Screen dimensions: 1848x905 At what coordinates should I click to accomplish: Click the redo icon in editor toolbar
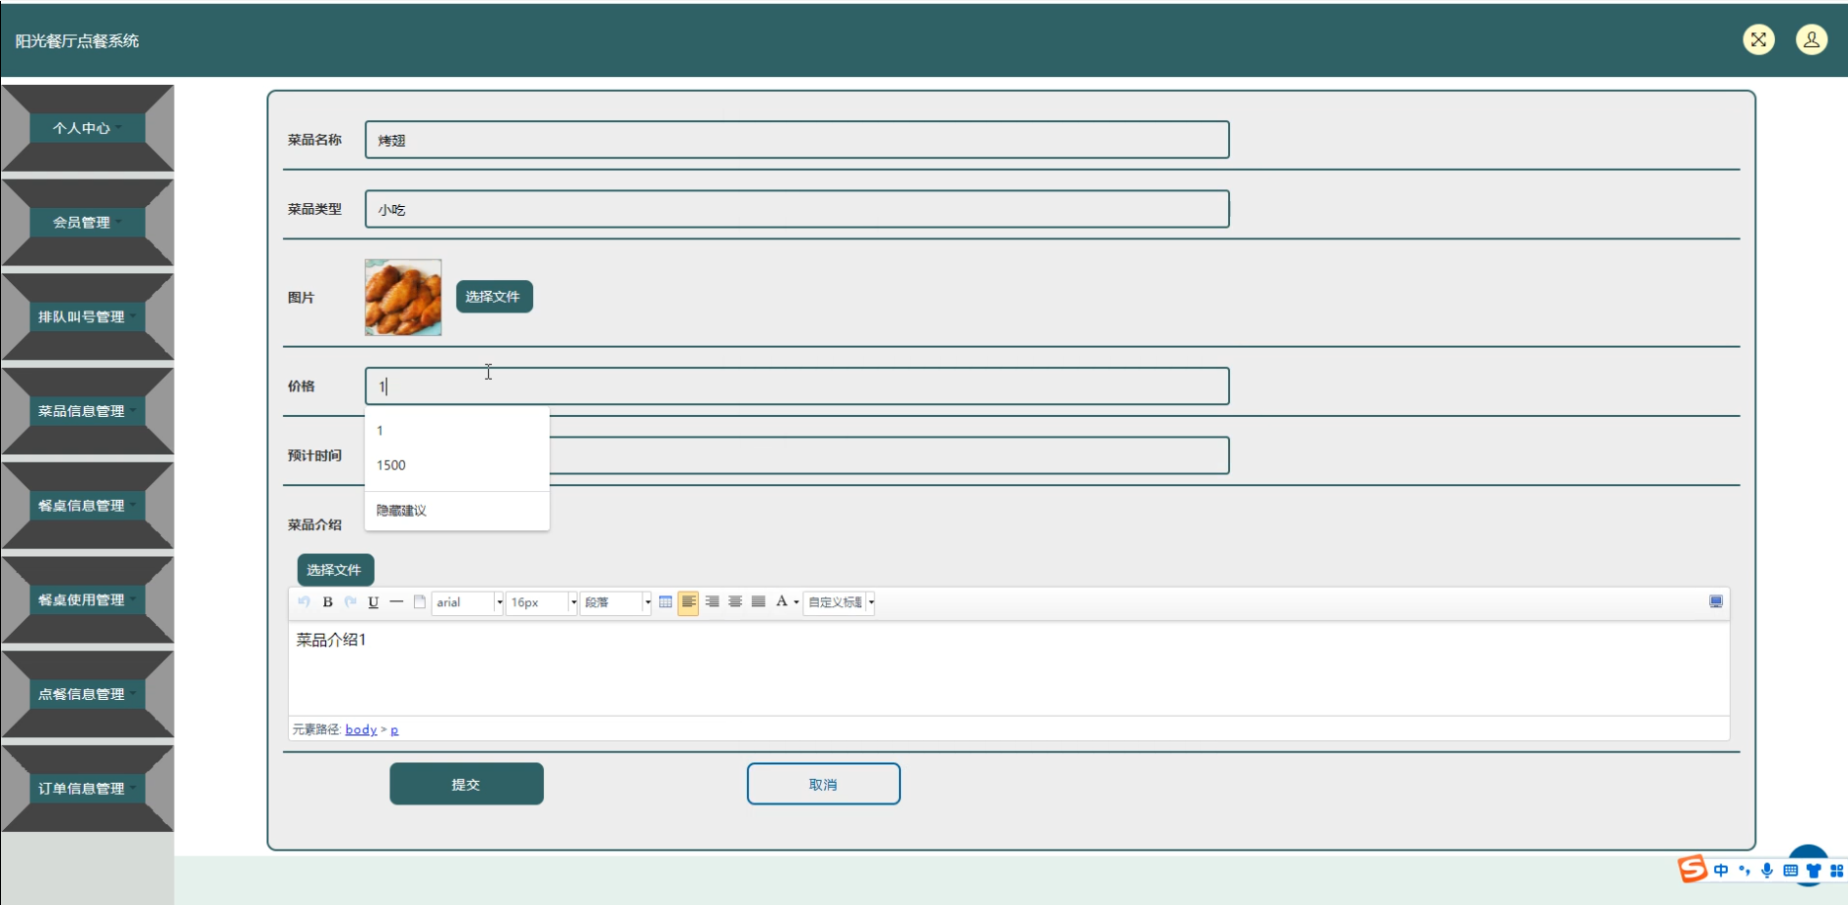tap(350, 601)
